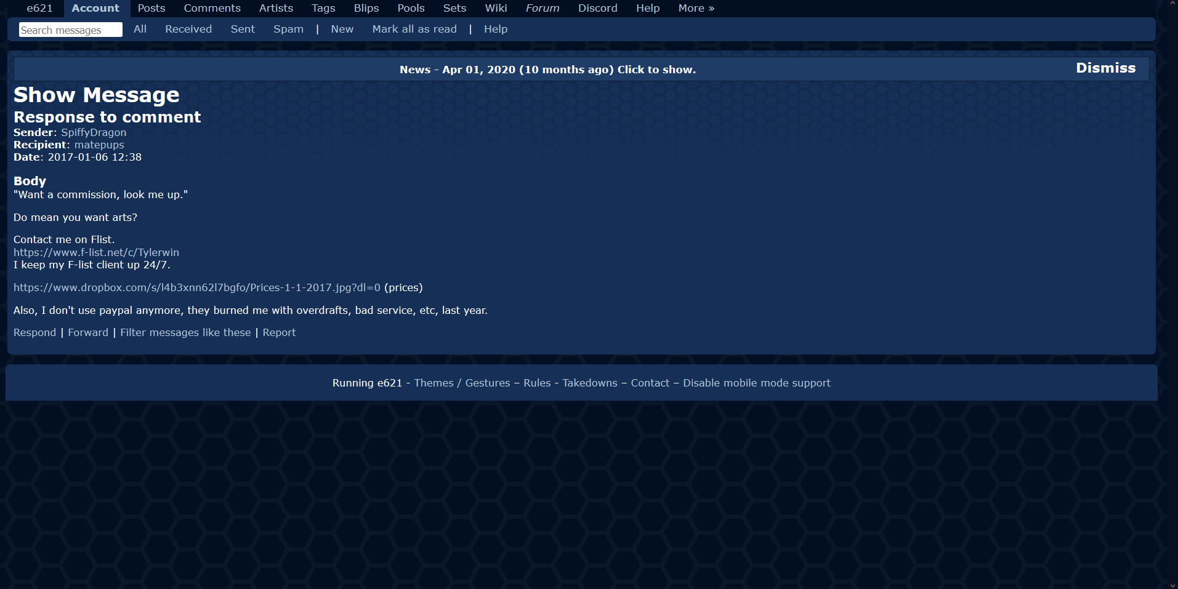Open sender SpiffyDragon's profile

94,132
